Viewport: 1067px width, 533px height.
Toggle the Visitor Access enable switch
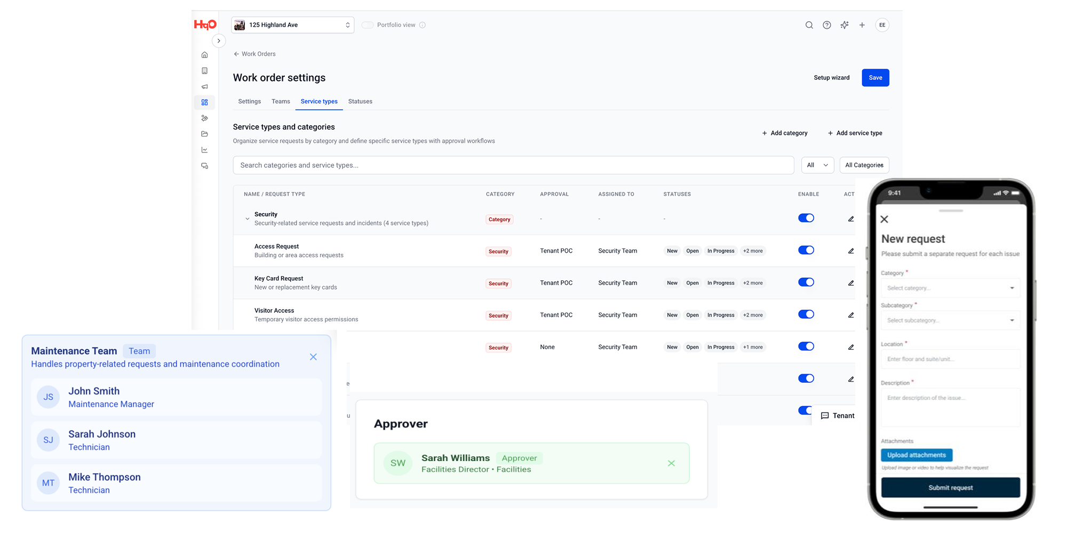pyautogui.click(x=806, y=314)
